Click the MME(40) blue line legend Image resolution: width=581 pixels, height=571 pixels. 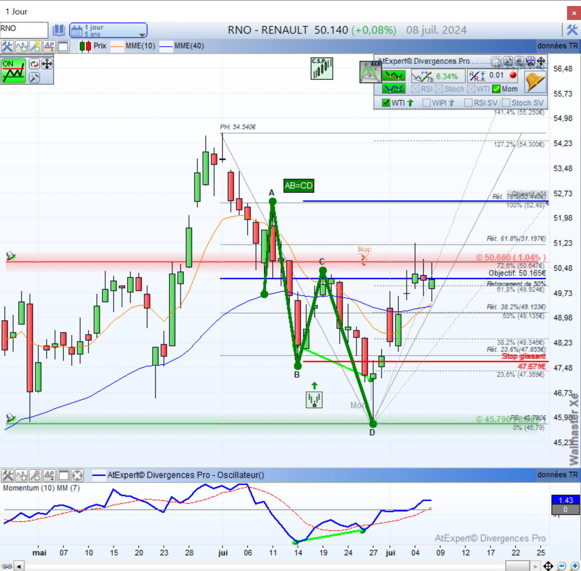[181, 46]
